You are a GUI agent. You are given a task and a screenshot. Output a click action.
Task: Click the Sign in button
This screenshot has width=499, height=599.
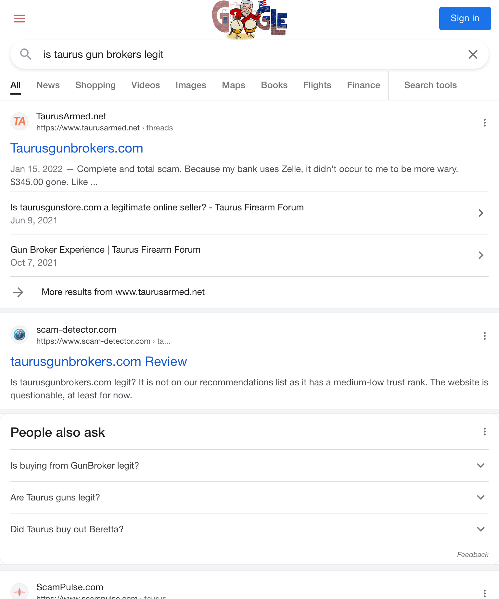[465, 19]
